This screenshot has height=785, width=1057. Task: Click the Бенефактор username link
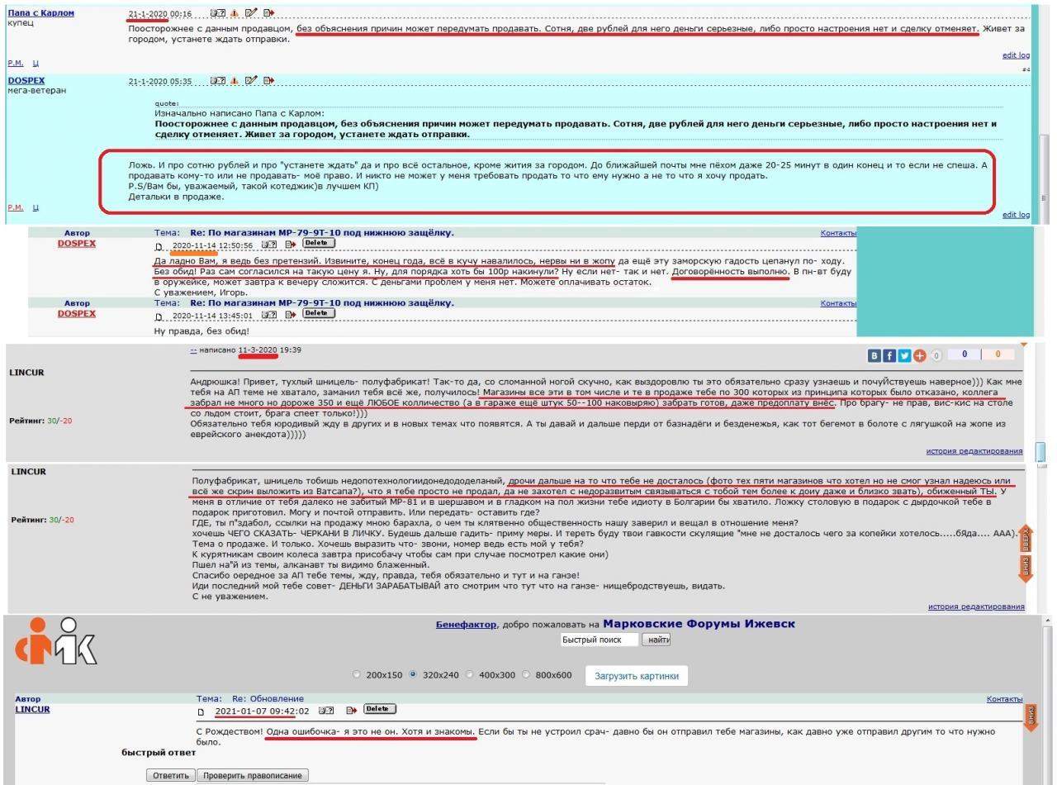point(467,625)
